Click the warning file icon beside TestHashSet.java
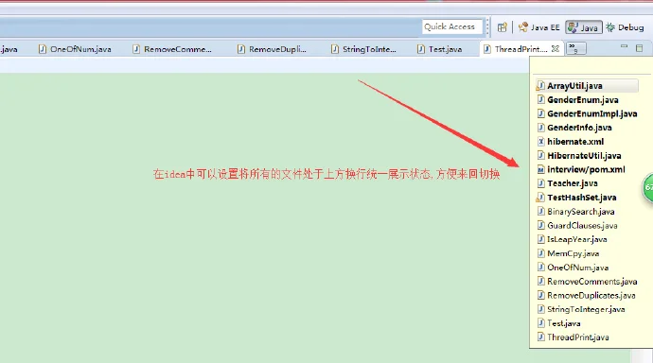The height and width of the screenshot is (363, 653). (x=540, y=198)
